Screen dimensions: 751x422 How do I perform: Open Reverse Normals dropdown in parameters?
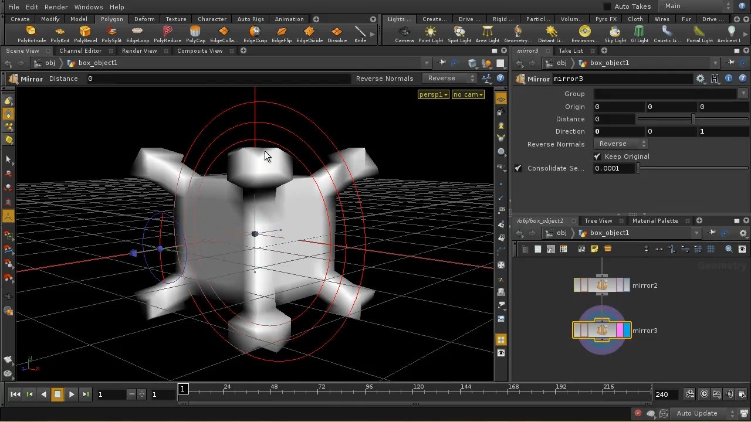pos(620,144)
